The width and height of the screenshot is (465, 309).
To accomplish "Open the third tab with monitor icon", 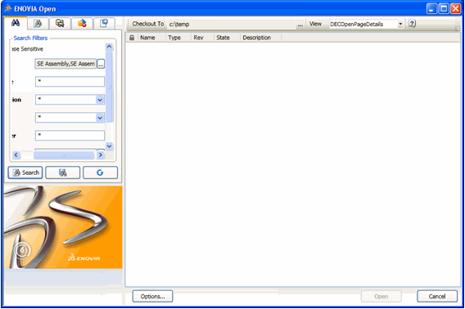I will [x=60, y=24].
